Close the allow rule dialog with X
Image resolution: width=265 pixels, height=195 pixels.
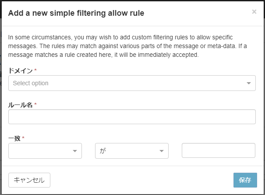click(254, 12)
